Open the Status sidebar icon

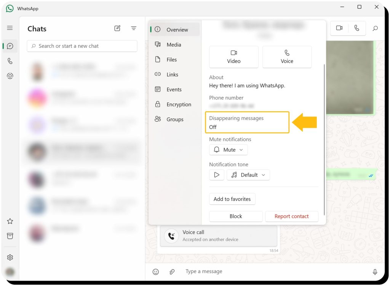point(10,76)
